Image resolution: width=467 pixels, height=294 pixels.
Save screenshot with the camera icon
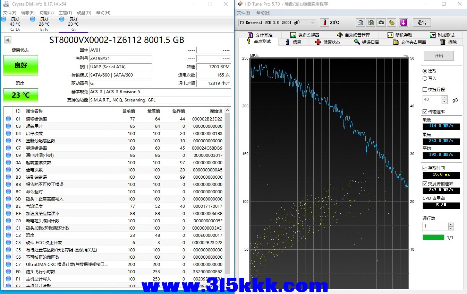pos(381,23)
